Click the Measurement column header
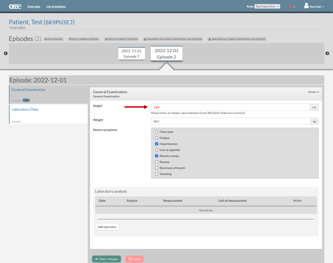 click(x=173, y=201)
